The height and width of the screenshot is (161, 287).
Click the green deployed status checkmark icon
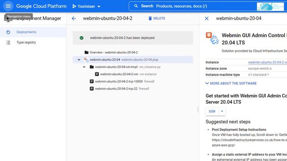point(82,38)
